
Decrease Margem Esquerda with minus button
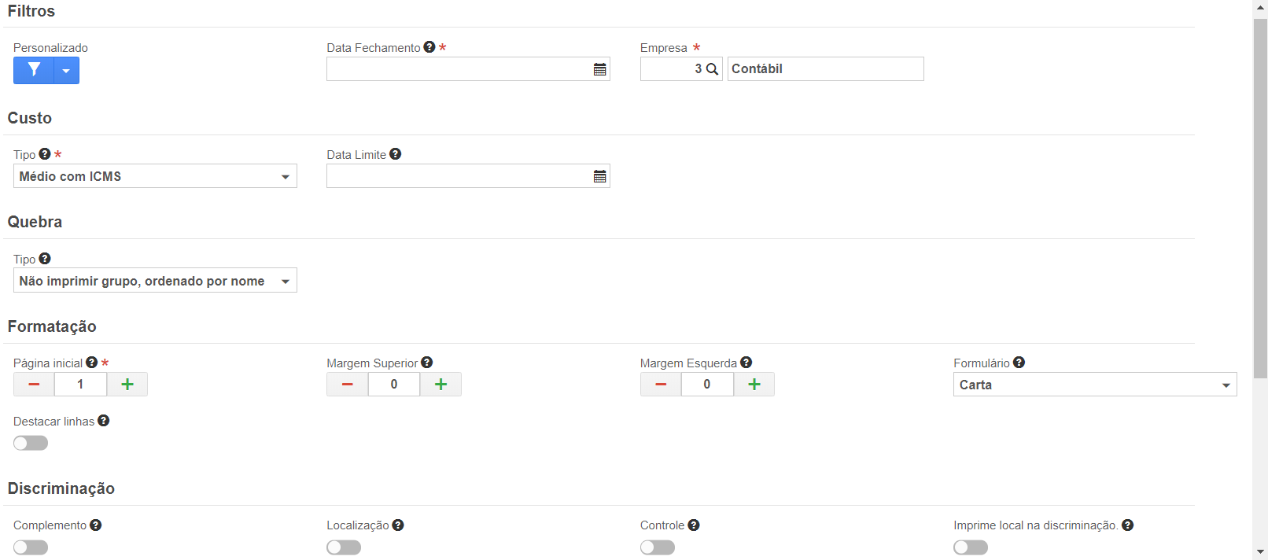point(661,384)
